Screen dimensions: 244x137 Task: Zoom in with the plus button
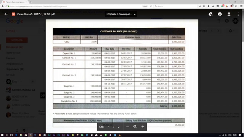(x=143, y=127)
